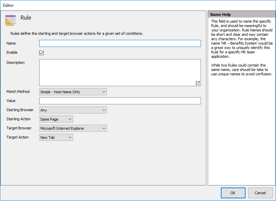Expand the Target Browser dropdown
The image size is (276, 201).
pos(73,128)
